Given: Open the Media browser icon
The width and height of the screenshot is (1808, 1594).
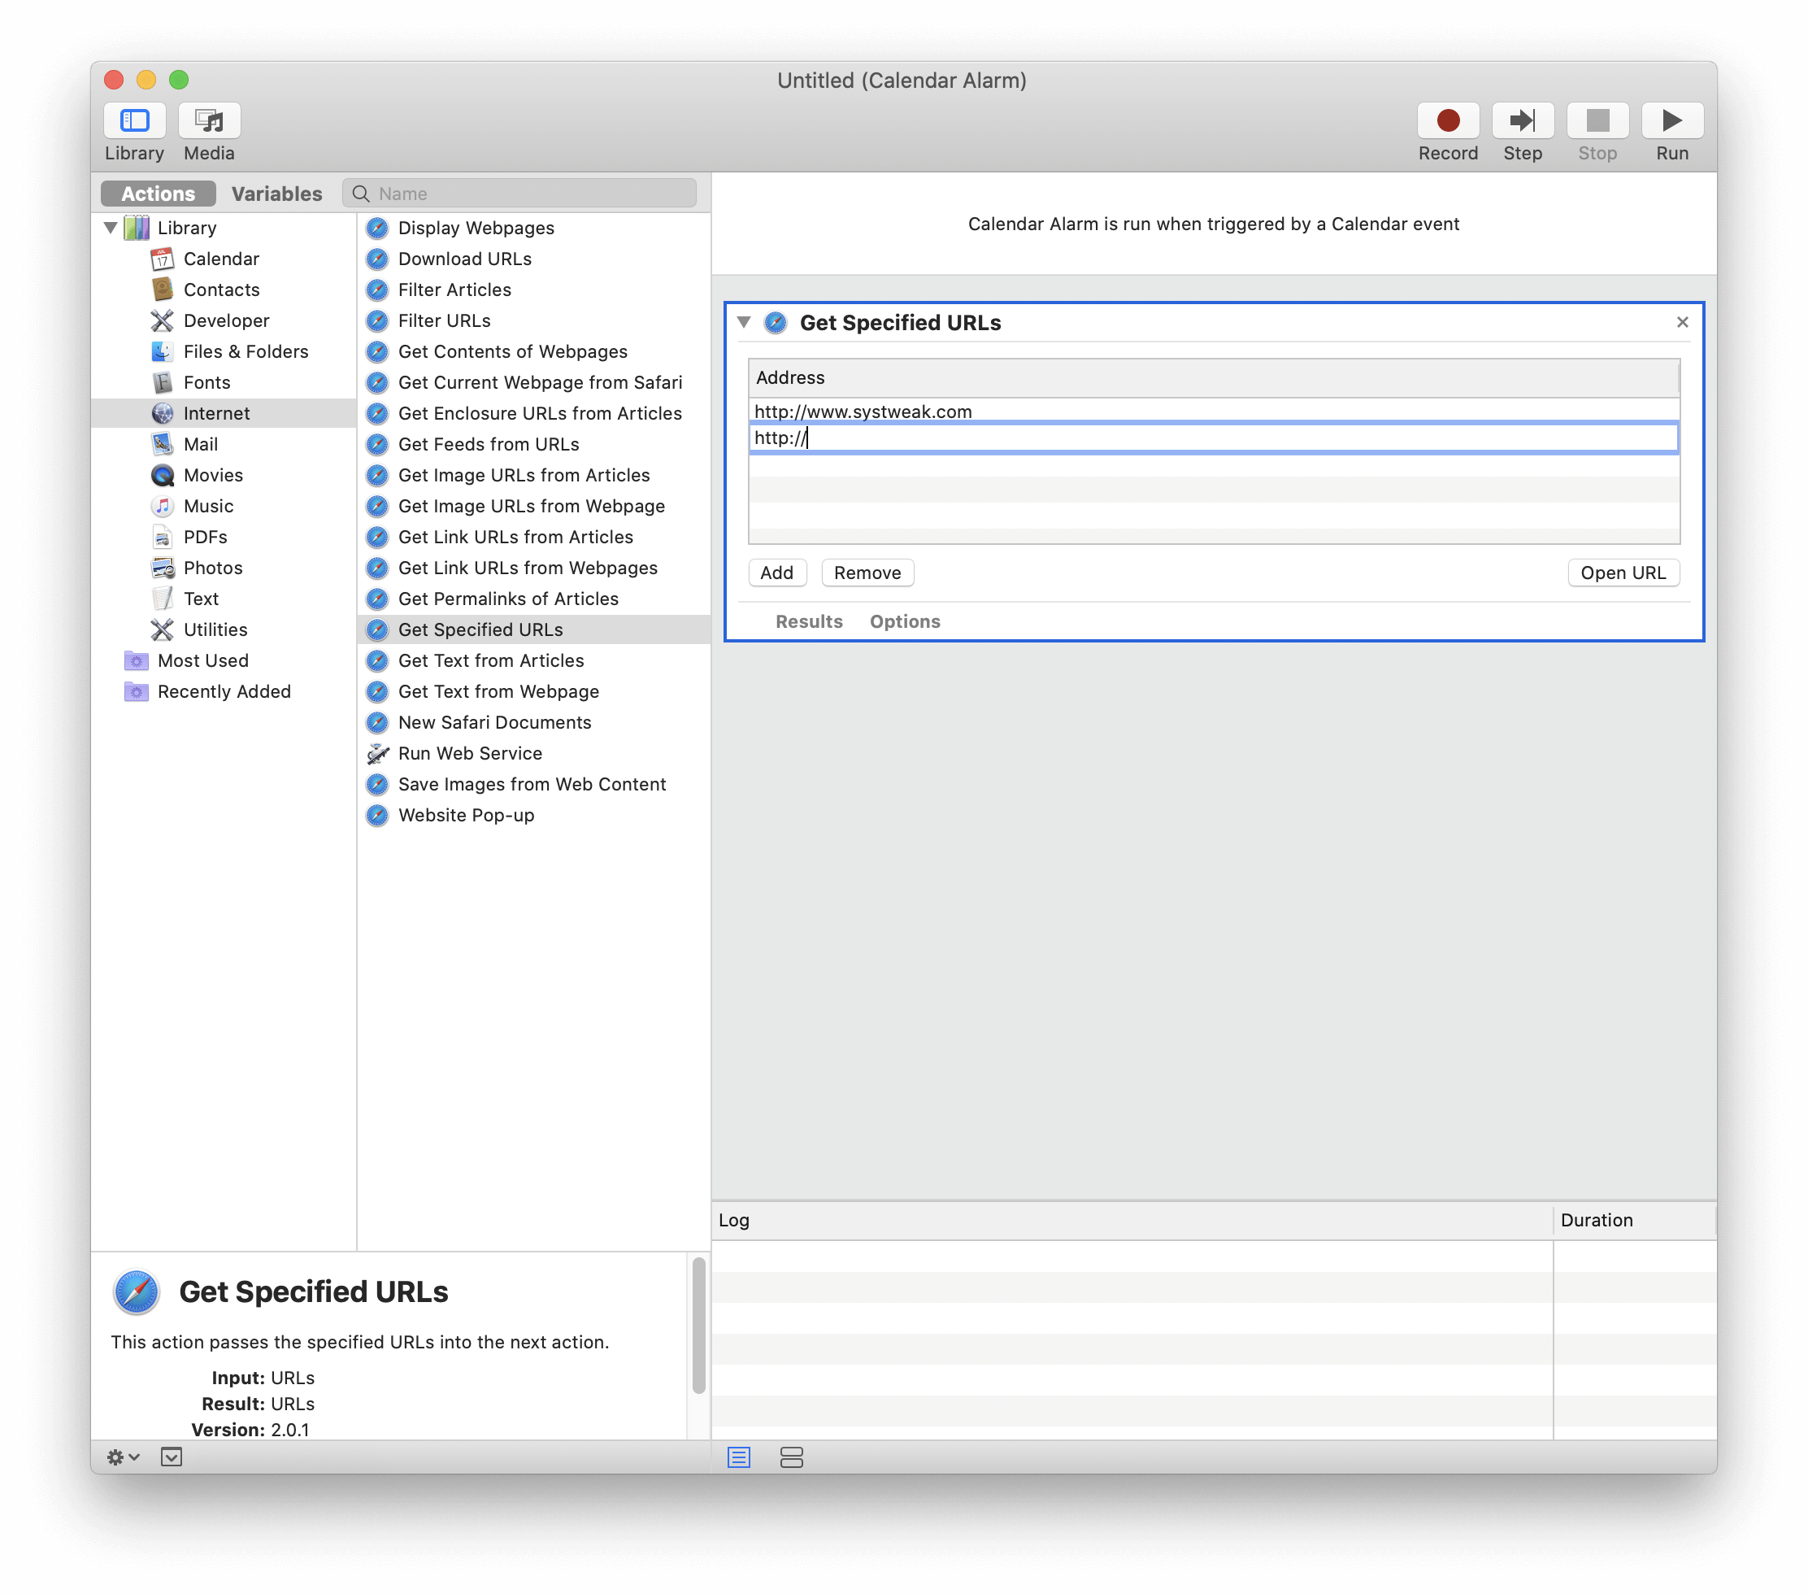Looking at the screenshot, I should [209, 120].
